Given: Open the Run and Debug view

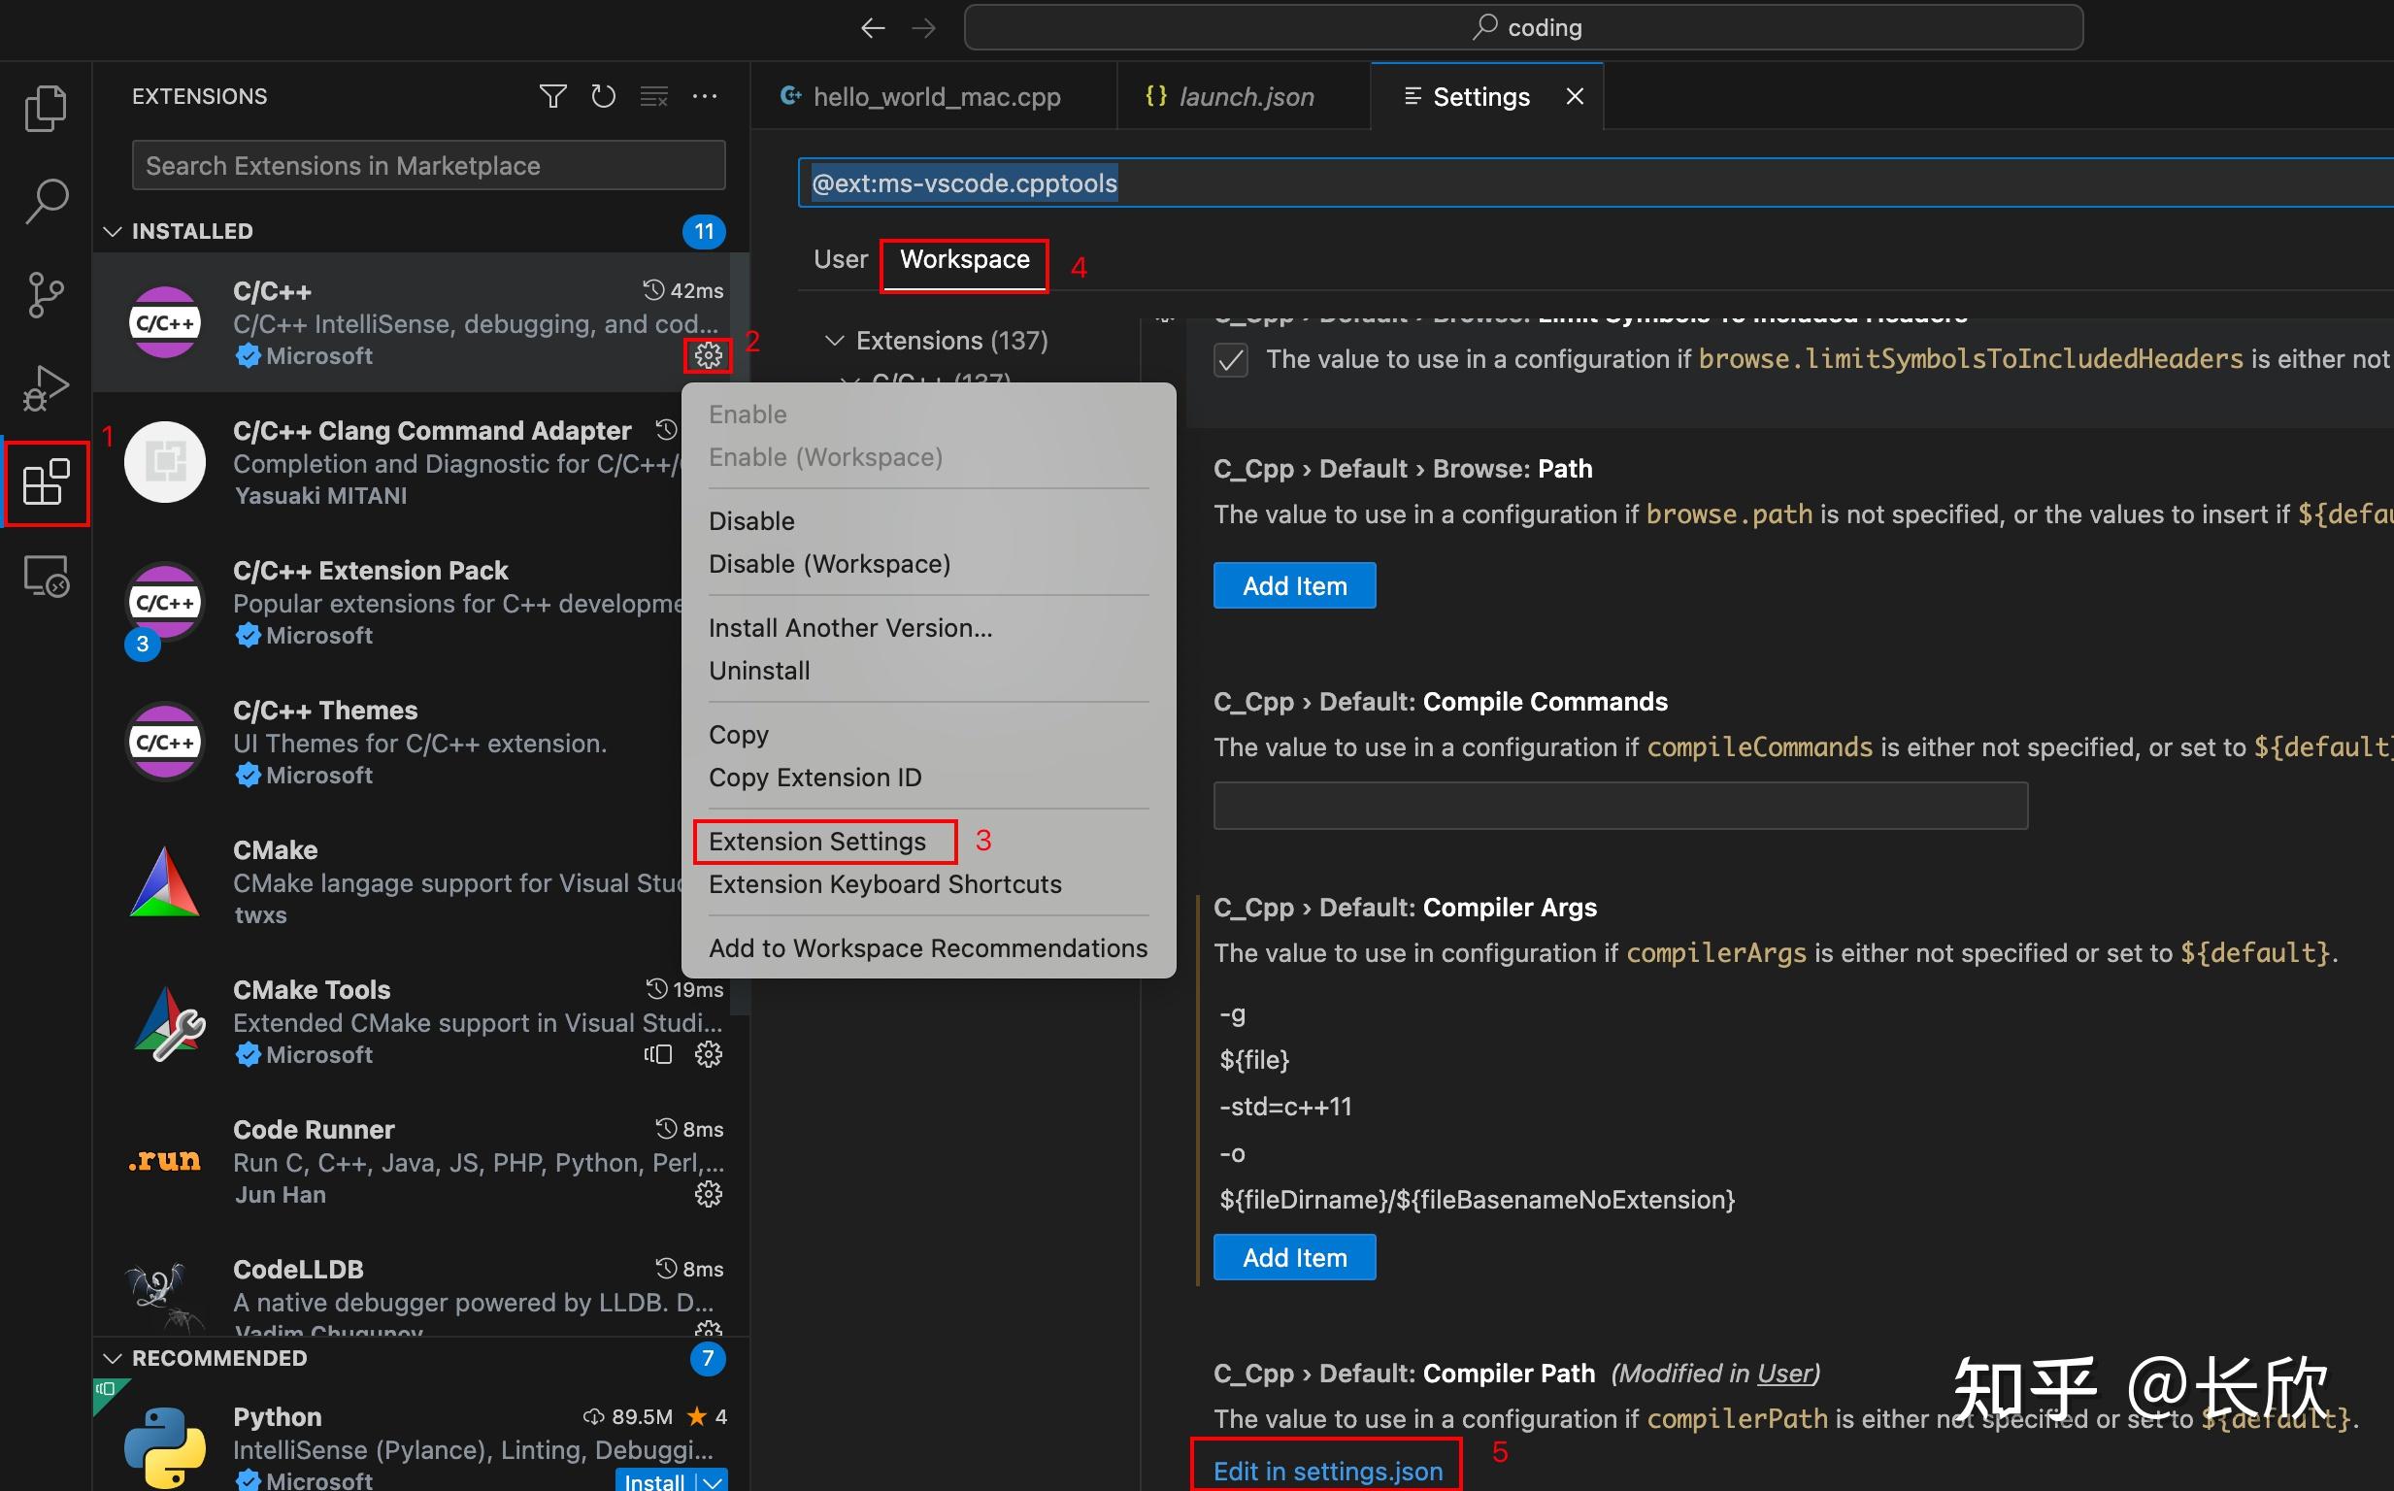Looking at the screenshot, I should click(x=46, y=386).
